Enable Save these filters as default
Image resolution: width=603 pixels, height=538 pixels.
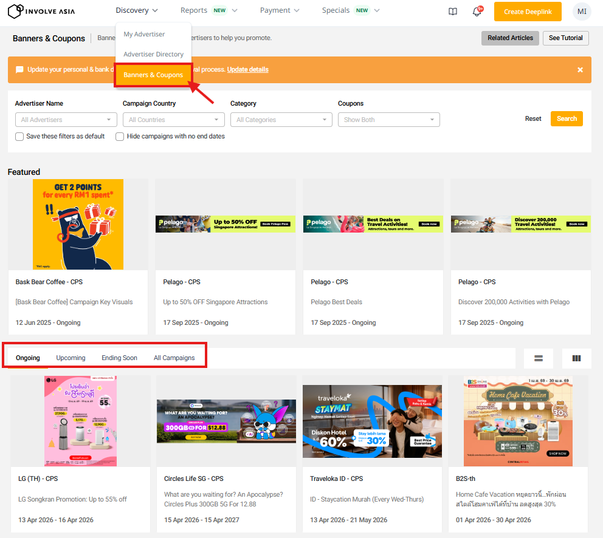coord(19,137)
